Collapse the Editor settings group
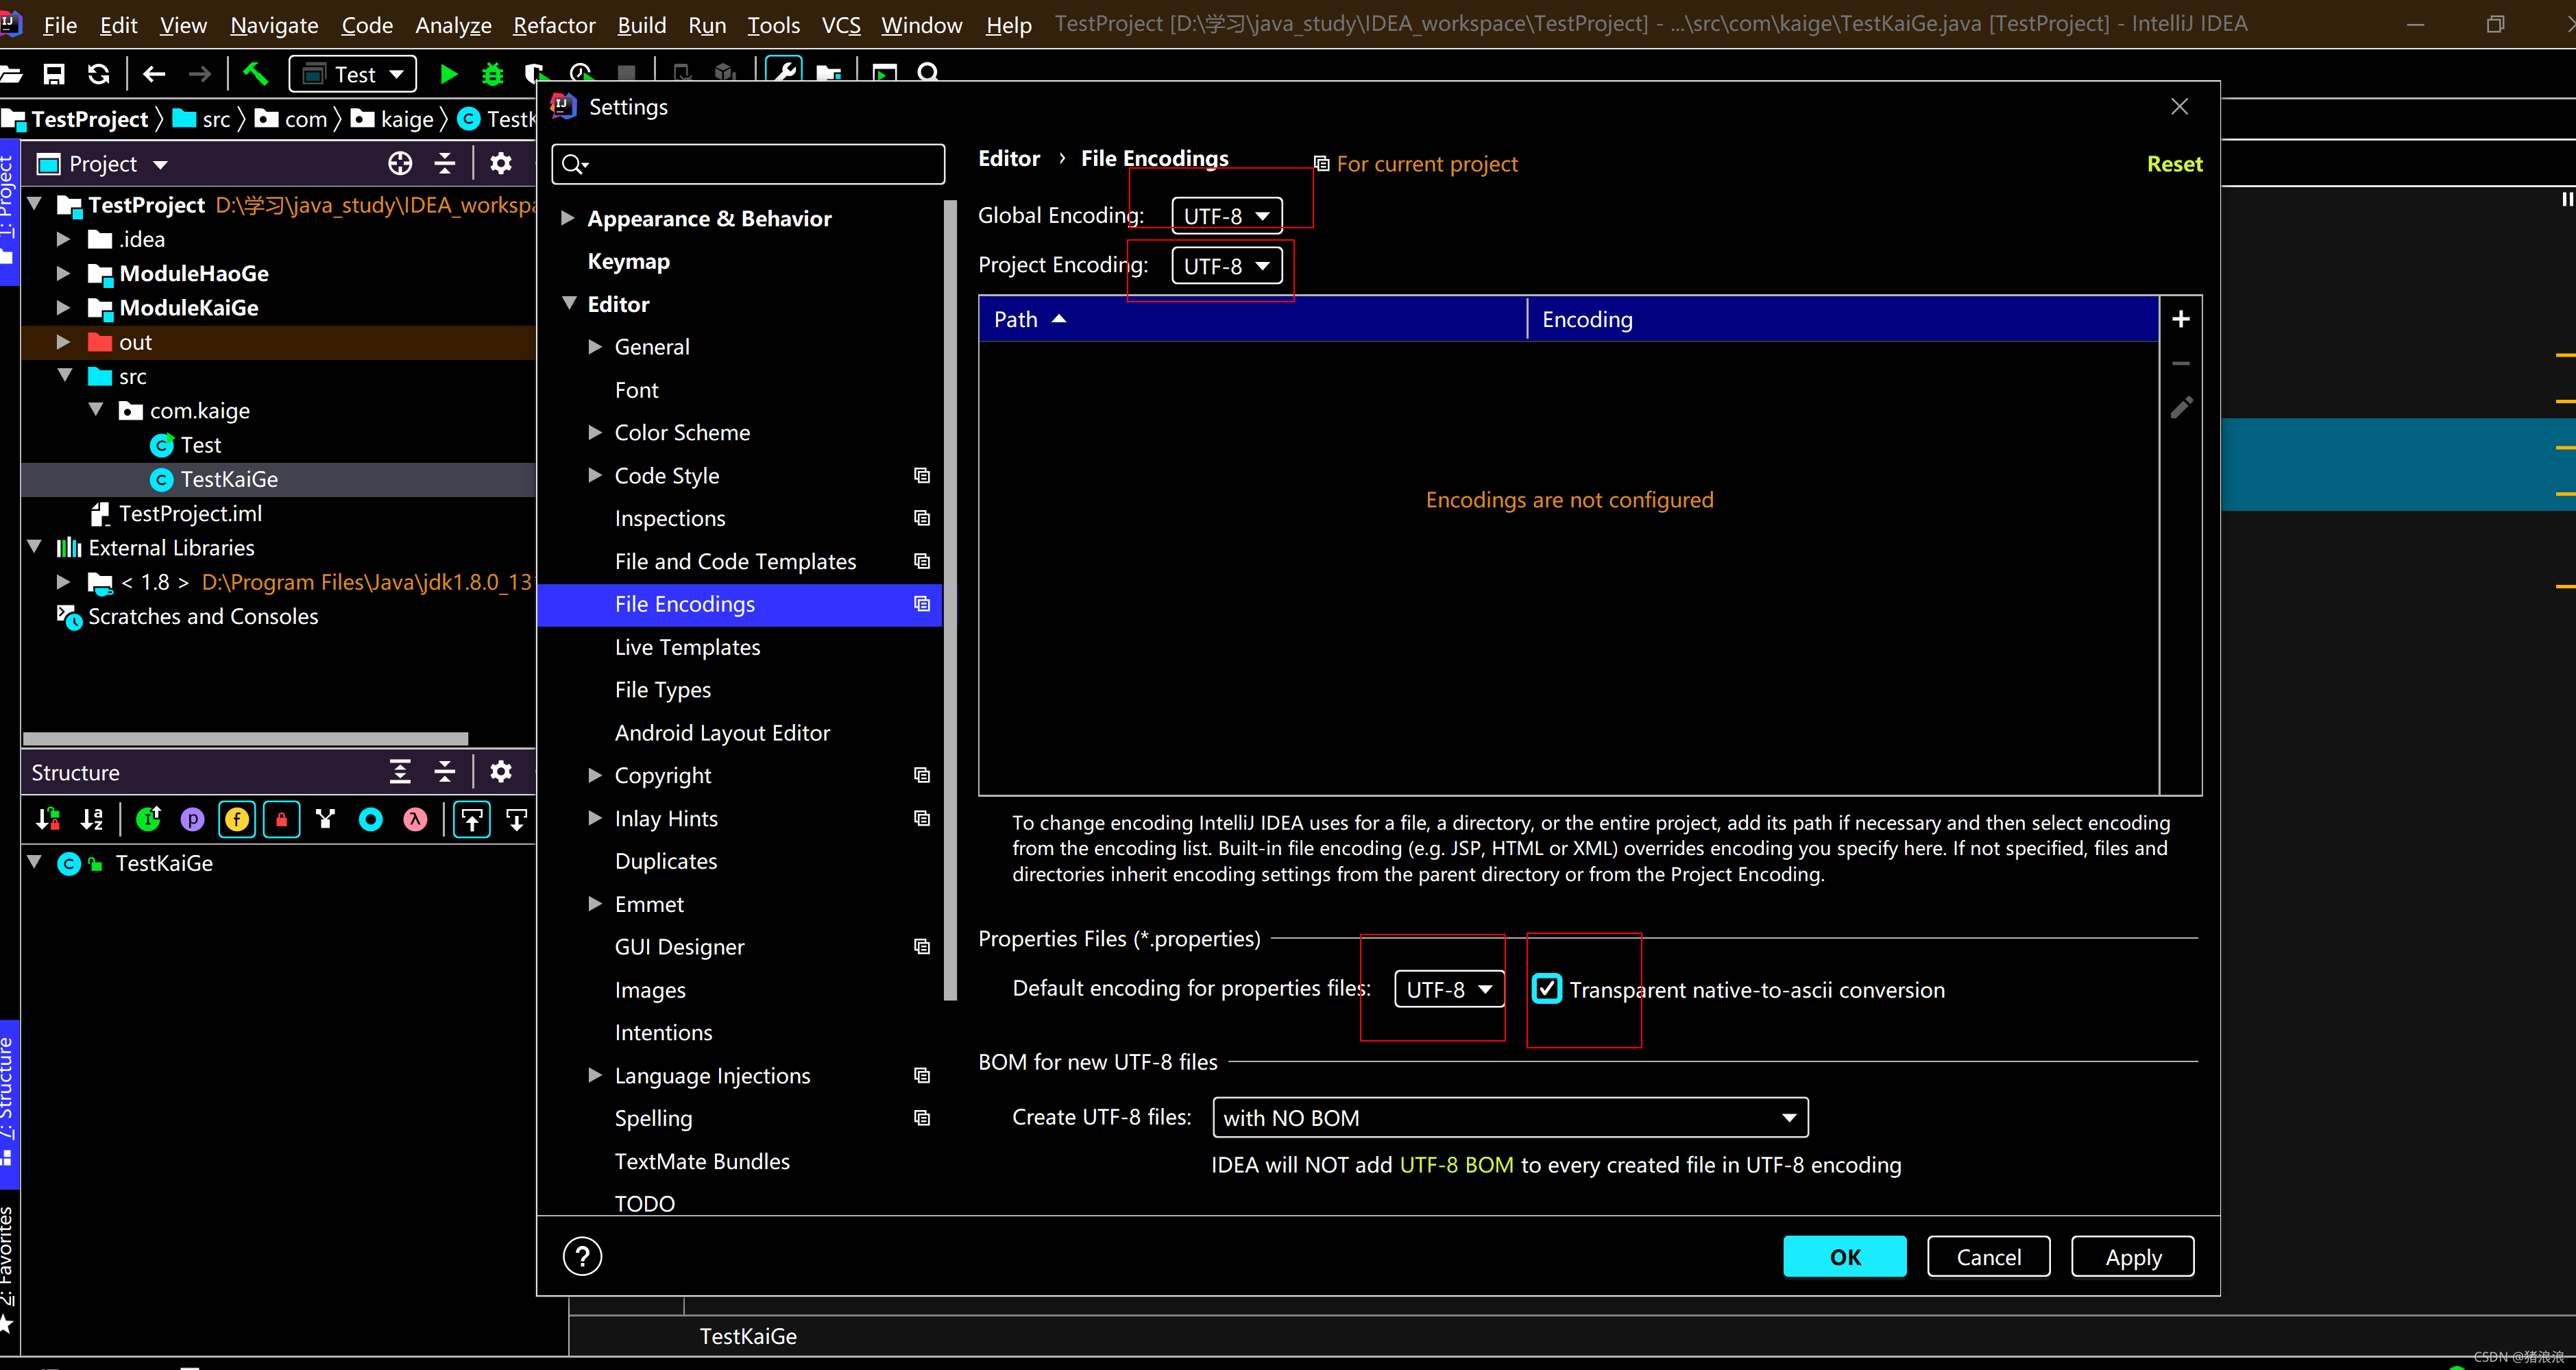 coord(569,303)
